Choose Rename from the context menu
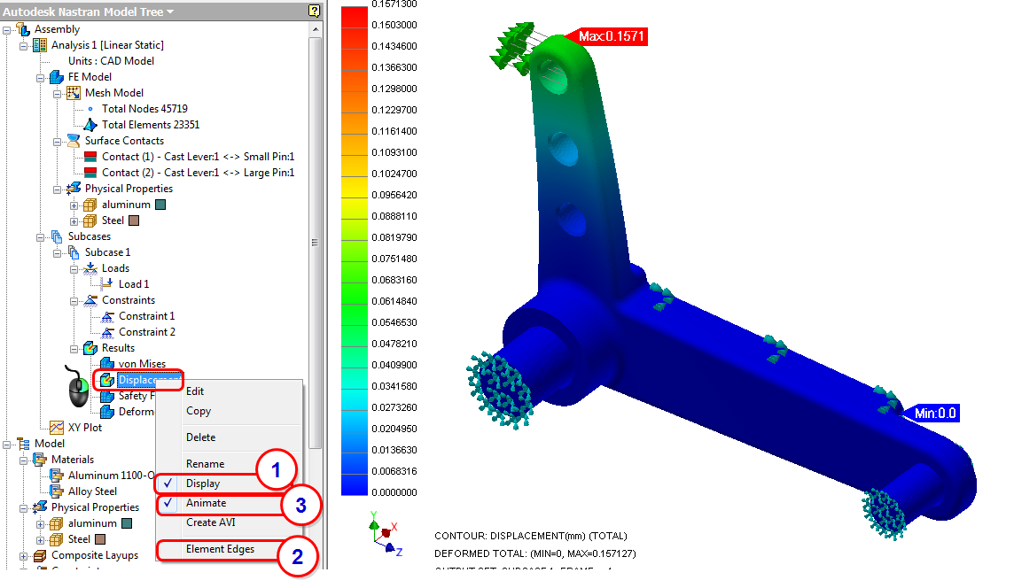 pos(205,464)
